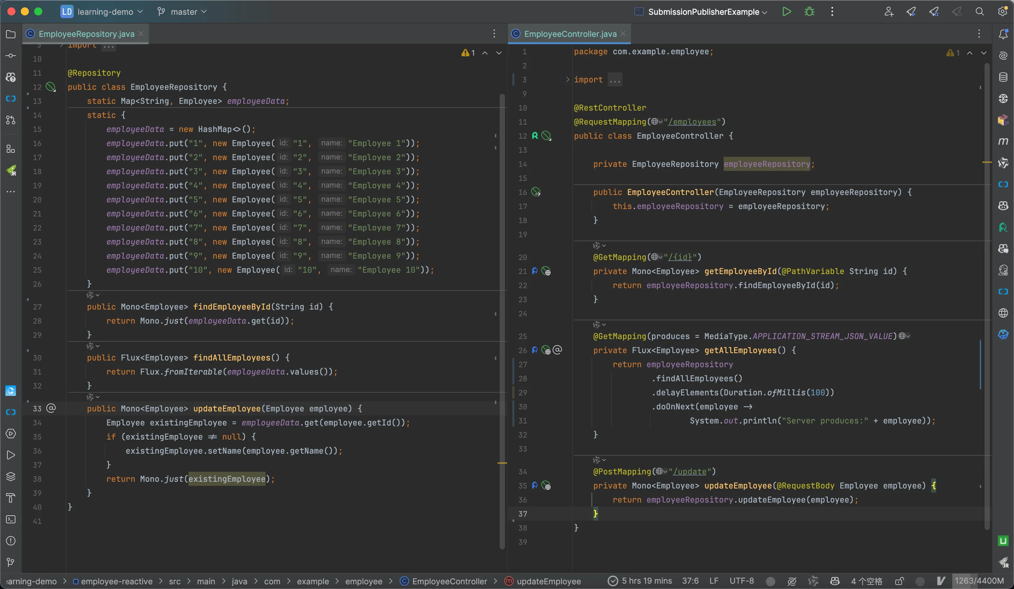Click the example breadcrumb in navigation bar
This screenshot has height=589, width=1014.
click(x=313, y=581)
